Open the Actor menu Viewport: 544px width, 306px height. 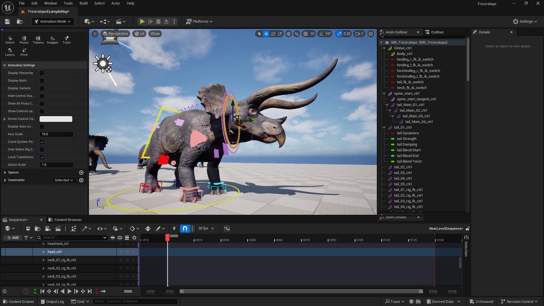tap(116, 3)
